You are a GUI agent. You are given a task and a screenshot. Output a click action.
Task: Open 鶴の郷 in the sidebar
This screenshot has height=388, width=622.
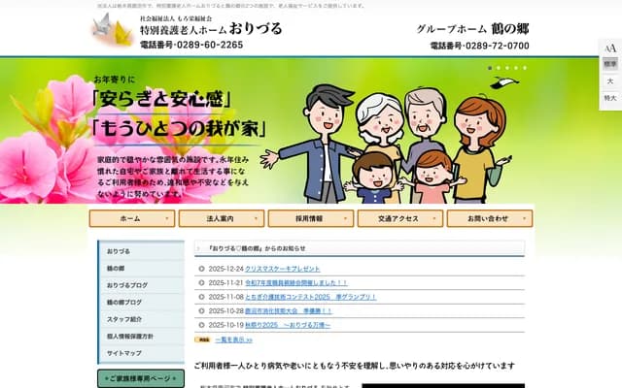pos(142,269)
